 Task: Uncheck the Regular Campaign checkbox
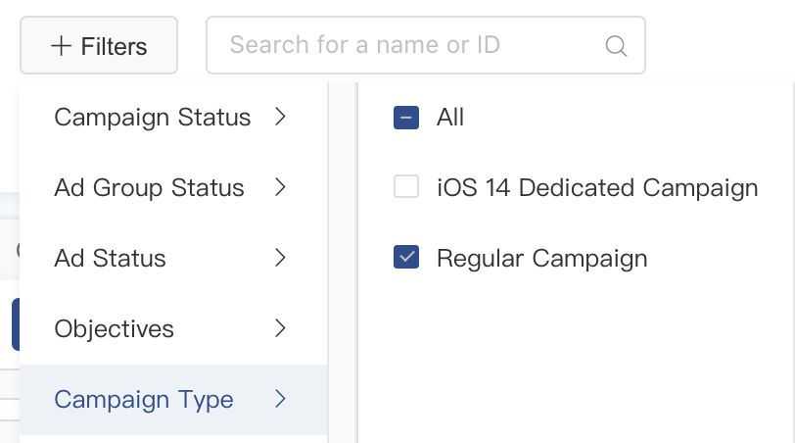point(406,257)
